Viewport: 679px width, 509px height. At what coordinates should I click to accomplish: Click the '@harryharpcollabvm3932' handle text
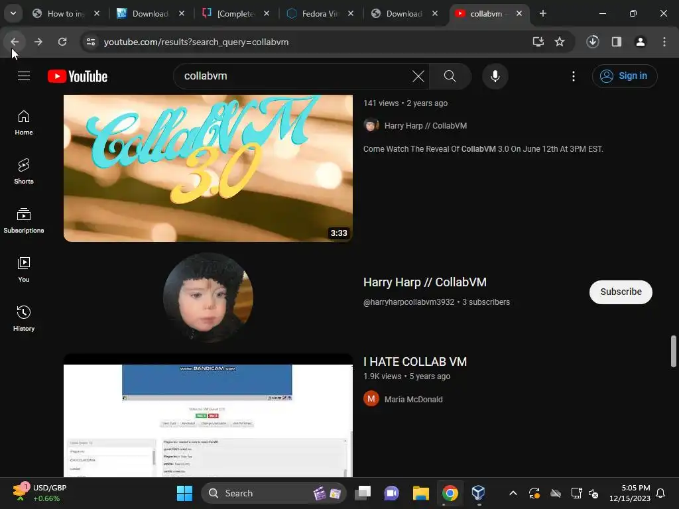(x=408, y=302)
